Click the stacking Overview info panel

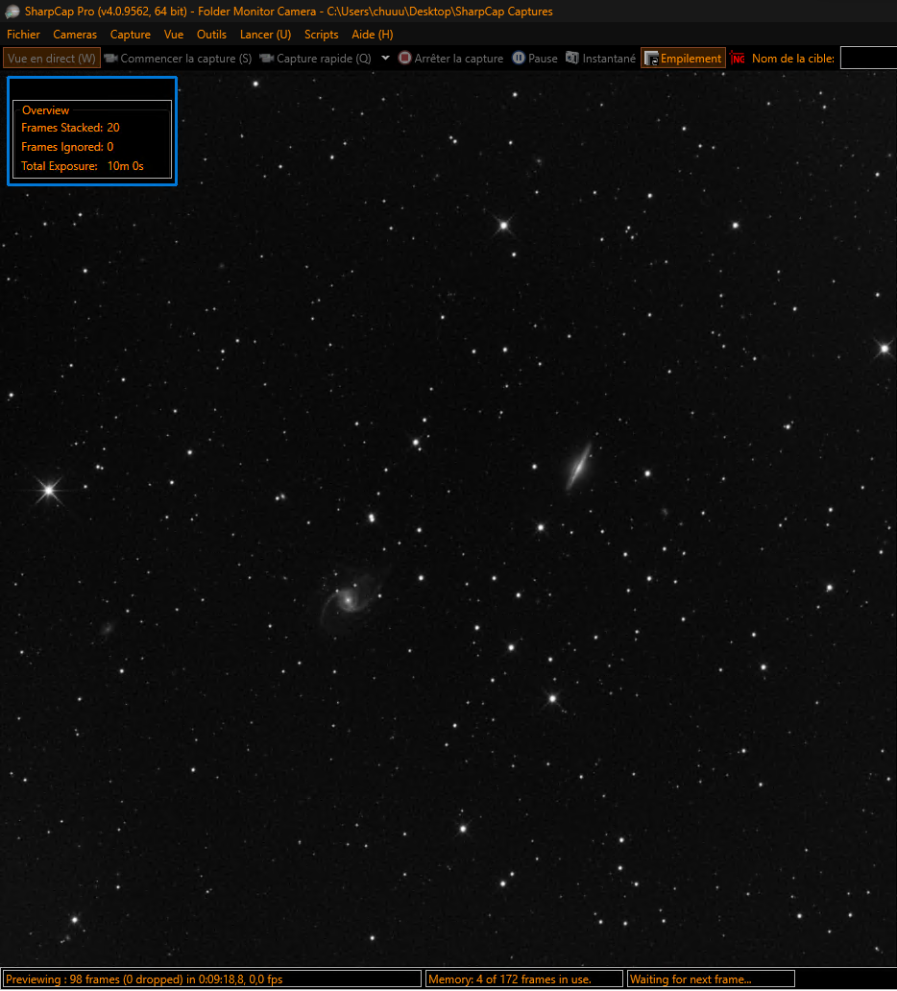click(93, 138)
